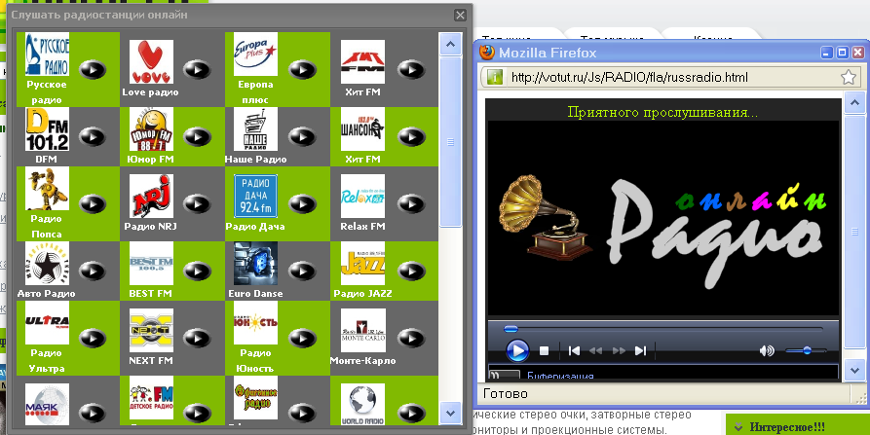Screen dimensions: 870x435
Task: Adjust the media player volume slider
Action: pyautogui.click(x=806, y=350)
